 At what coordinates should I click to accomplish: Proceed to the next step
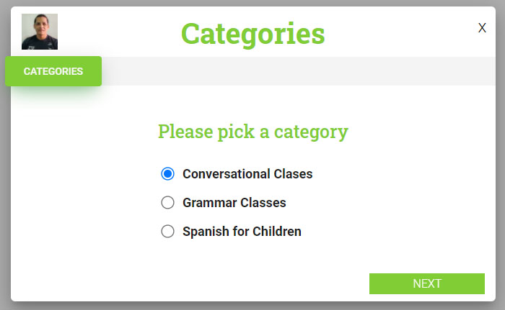tap(426, 283)
